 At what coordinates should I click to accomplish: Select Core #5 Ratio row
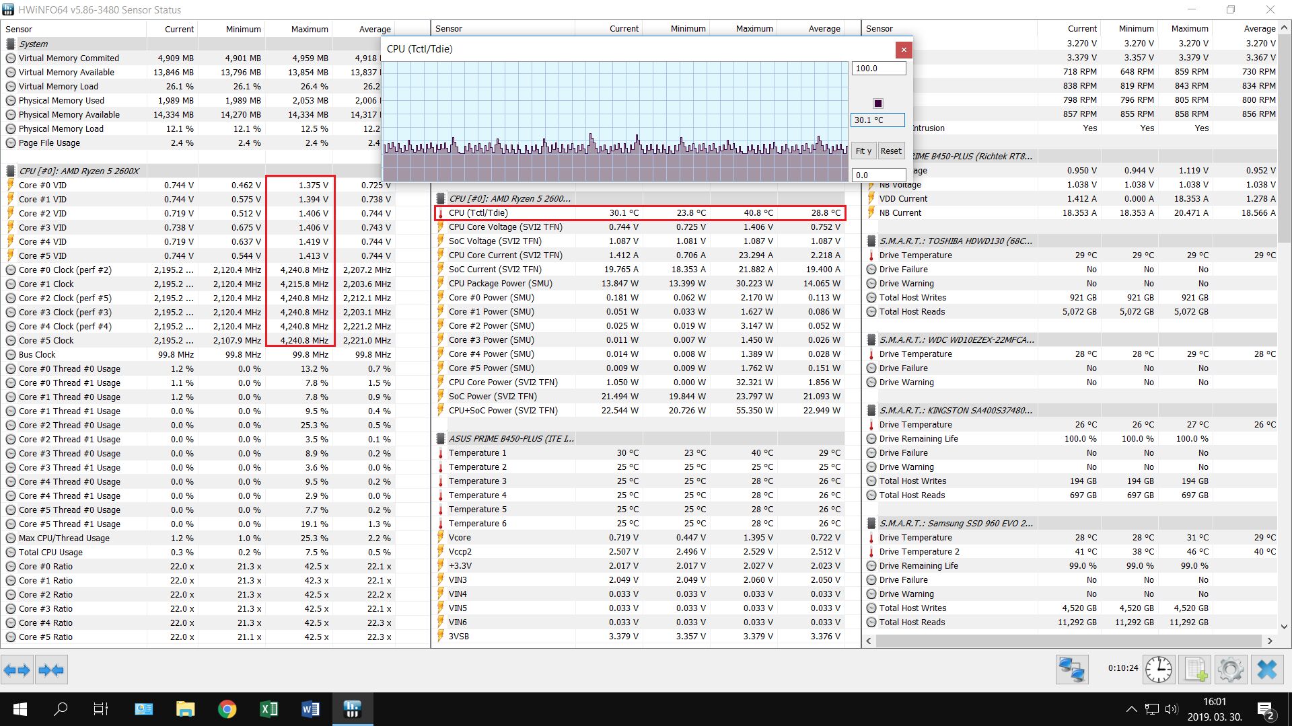coord(198,637)
